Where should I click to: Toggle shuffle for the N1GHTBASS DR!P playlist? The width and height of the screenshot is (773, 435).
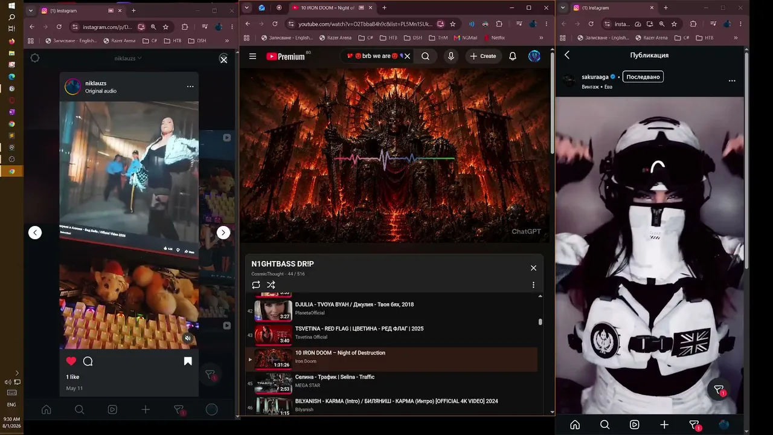click(271, 285)
